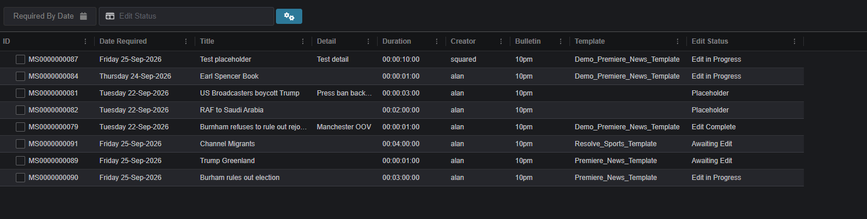Click detail cell 'Manchester OOV'
867x219 pixels.
coord(344,127)
